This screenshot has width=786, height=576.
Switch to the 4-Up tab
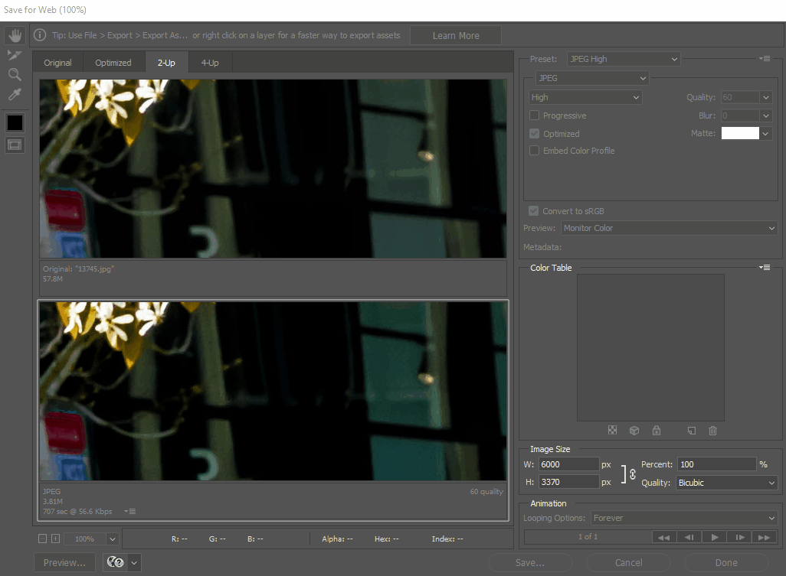[209, 63]
